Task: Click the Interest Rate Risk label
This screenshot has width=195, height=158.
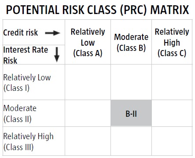Action: [x=26, y=55]
